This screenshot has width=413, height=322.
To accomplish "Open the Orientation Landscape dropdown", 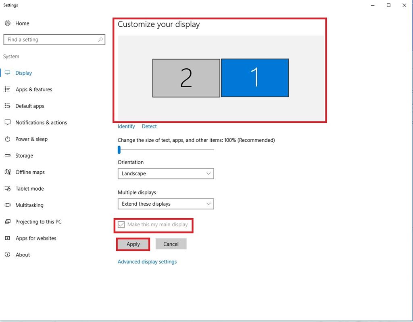I will pos(166,173).
